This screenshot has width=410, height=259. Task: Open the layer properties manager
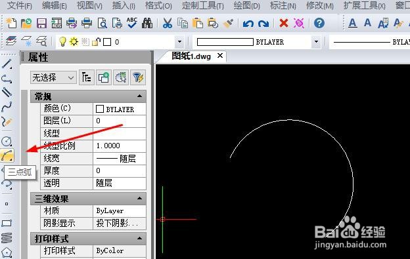point(11,41)
